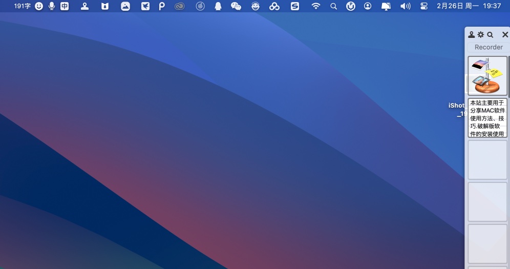510x269 pixels.
Task: Open Spotlight search in menu bar
Action: tap(333, 6)
